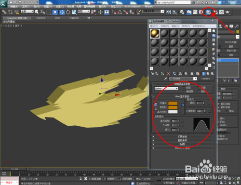Click the Standard material type button
The height and width of the screenshot is (185, 241).
(206, 79)
